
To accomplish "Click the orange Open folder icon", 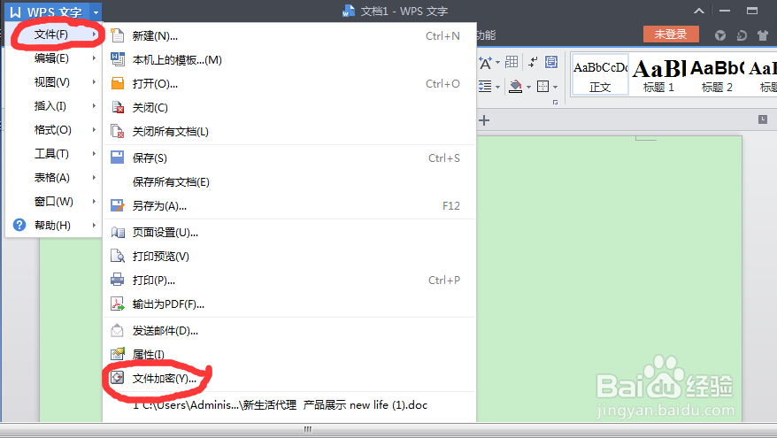I will [x=118, y=83].
